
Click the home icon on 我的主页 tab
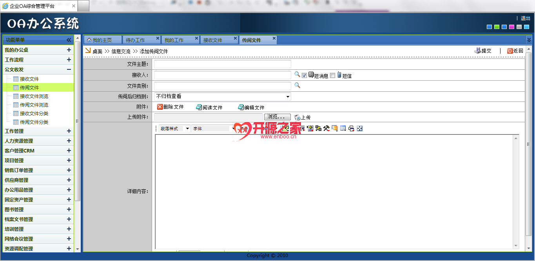click(89, 40)
